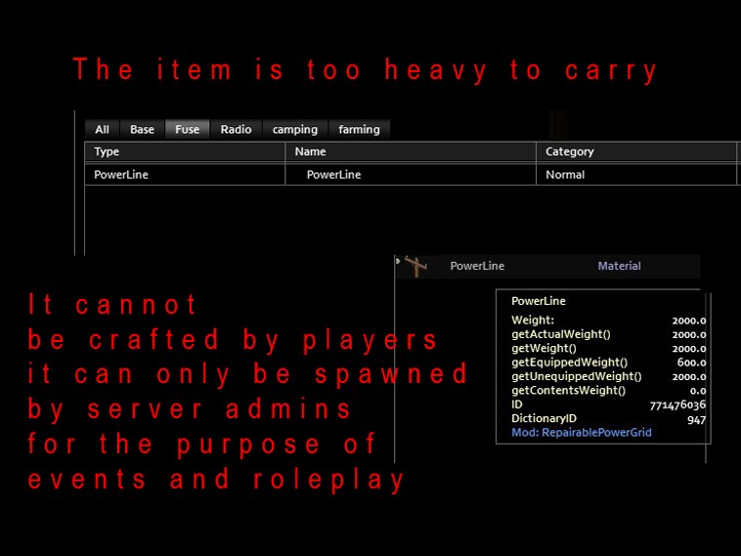Sort list by Type column header
Viewport: 741px width, 556px height.
coord(185,151)
